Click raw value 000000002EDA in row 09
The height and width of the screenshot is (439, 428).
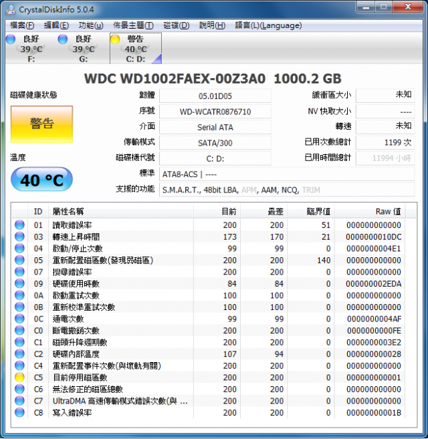click(374, 284)
